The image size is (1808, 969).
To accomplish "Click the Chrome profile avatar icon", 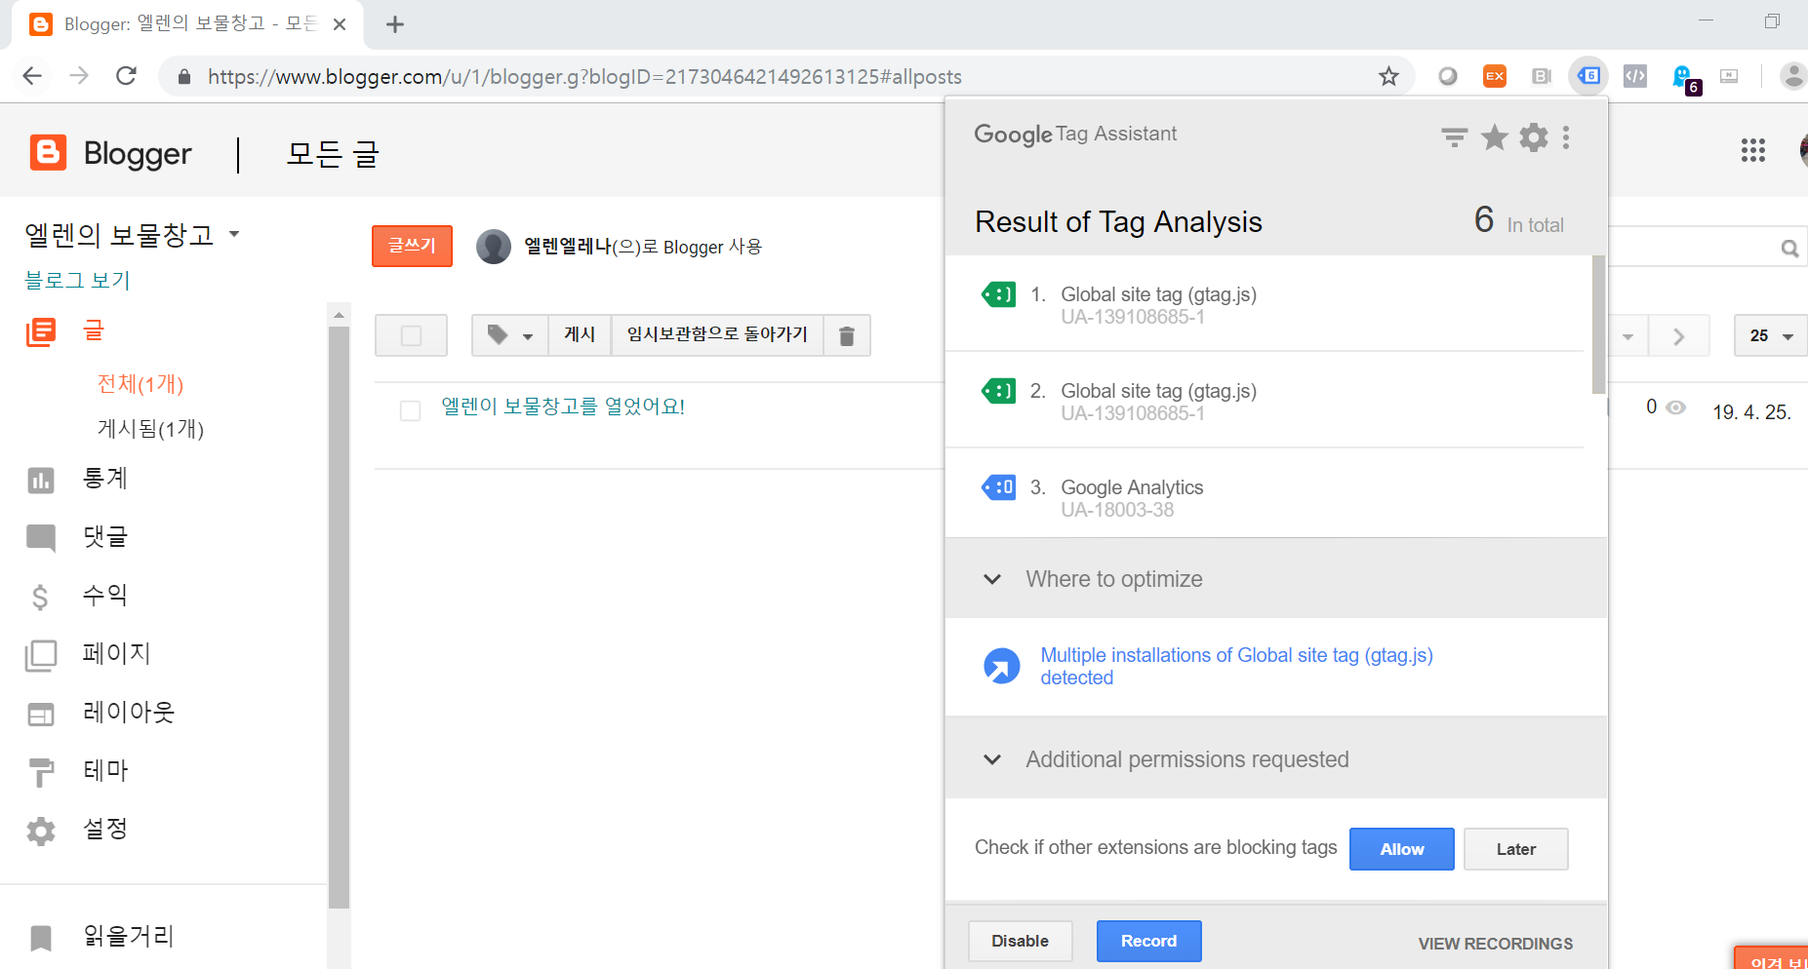I will [1793, 76].
